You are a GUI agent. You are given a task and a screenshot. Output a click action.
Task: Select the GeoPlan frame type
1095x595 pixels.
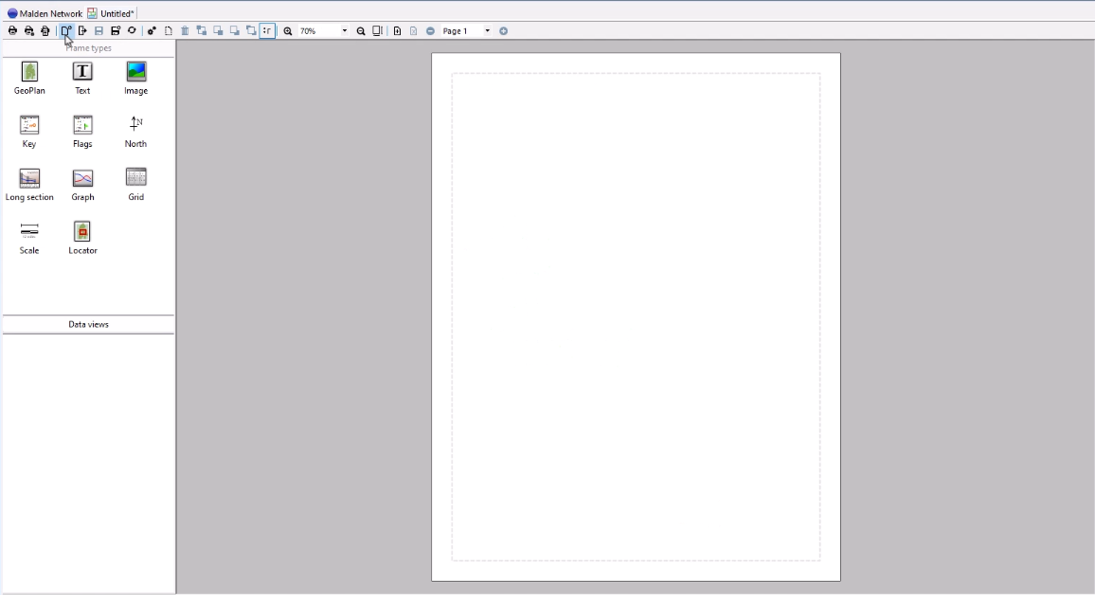pos(29,76)
